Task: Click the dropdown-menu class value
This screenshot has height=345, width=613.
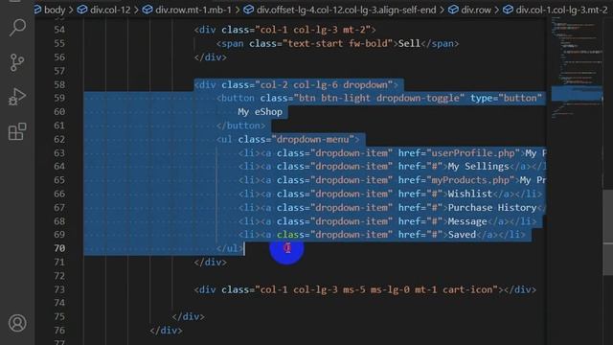Action: coord(312,139)
